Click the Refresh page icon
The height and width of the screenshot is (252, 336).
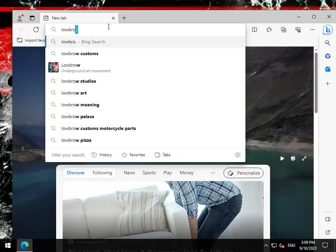pyautogui.click(x=36, y=30)
